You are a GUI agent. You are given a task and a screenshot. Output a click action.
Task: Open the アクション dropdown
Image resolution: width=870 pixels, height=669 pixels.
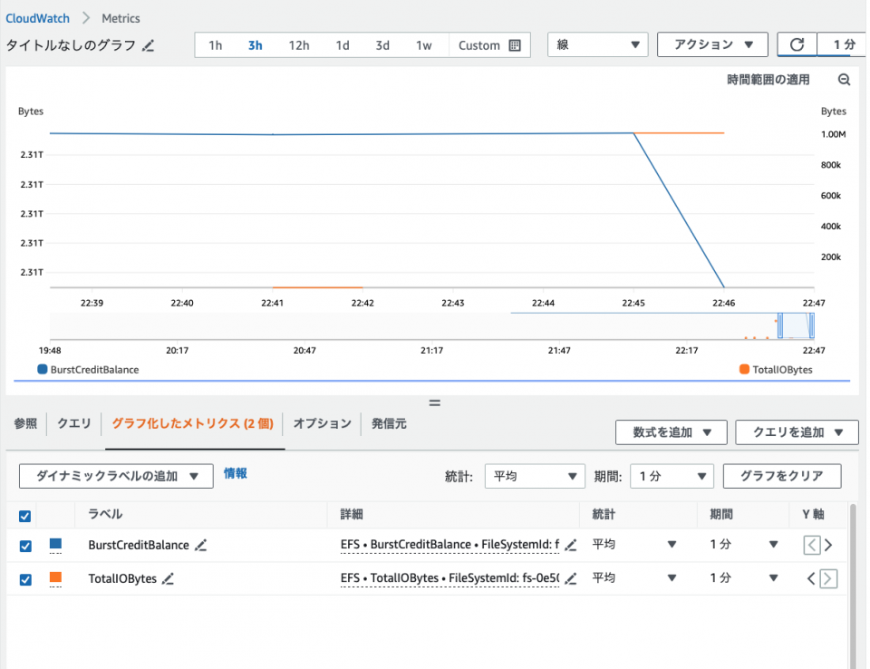click(712, 44)
